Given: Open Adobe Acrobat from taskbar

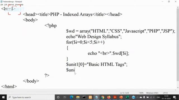Looking at the screenshot, I should pos(115,97).
